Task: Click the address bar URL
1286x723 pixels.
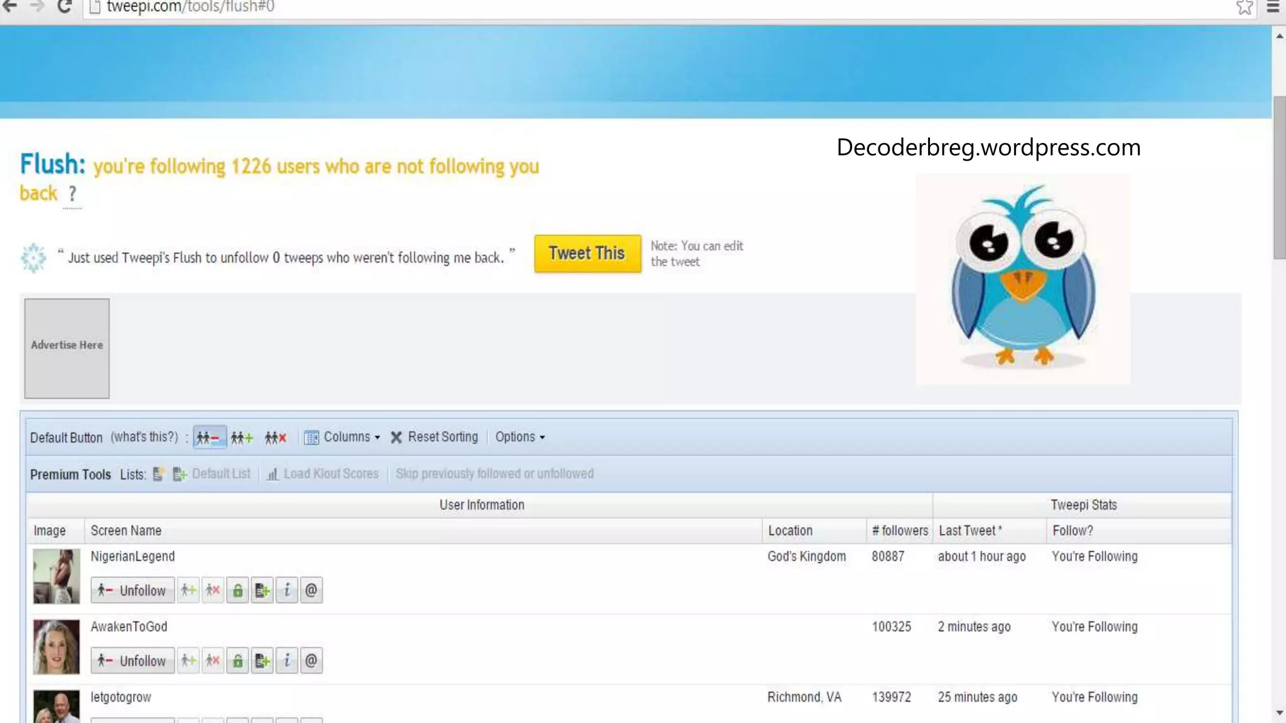Action: pos(190,7)
